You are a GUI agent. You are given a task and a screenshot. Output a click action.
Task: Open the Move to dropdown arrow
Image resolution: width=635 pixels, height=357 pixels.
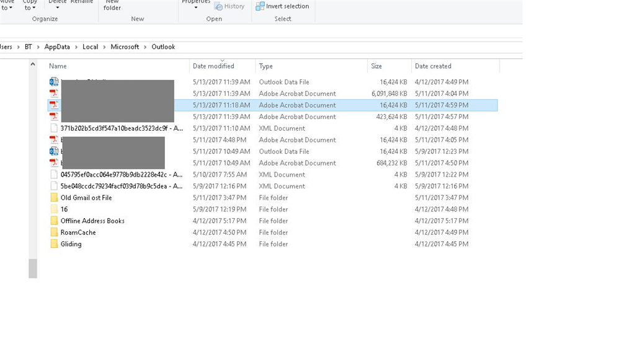coord(11,8)
